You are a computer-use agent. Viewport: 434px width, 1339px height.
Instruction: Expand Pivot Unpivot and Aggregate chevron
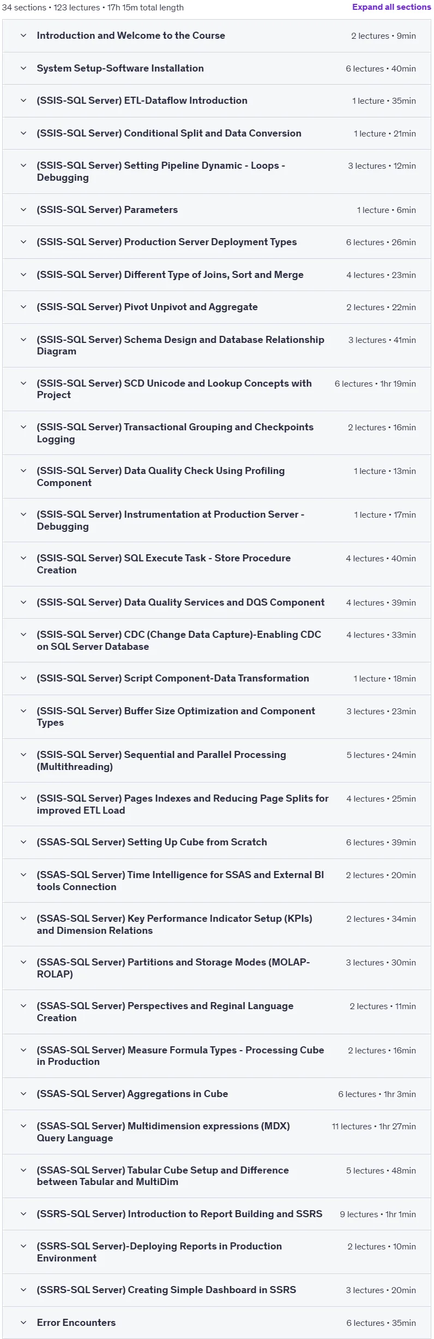(23, 307)
